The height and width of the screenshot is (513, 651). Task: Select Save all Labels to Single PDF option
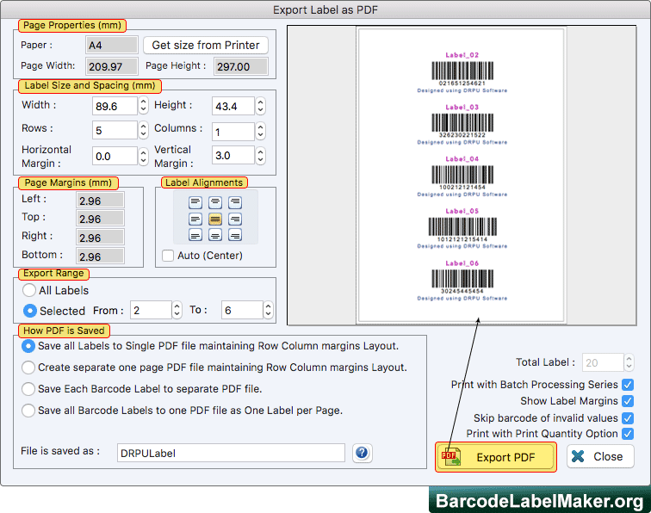(x=28, y=346)
